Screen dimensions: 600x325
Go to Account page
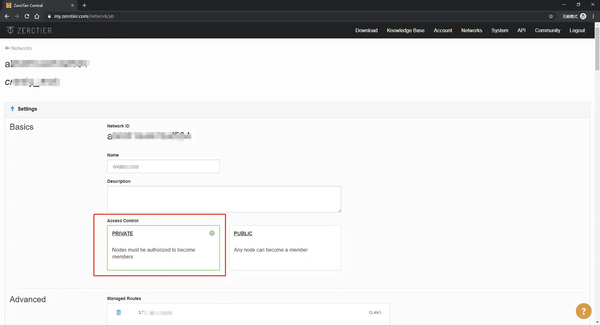click(x=443, y=30)
